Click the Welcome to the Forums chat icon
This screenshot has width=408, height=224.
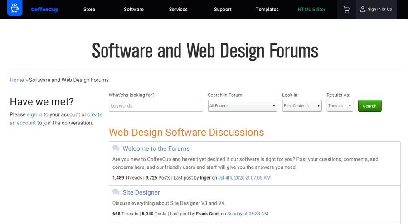pos(116,148)
